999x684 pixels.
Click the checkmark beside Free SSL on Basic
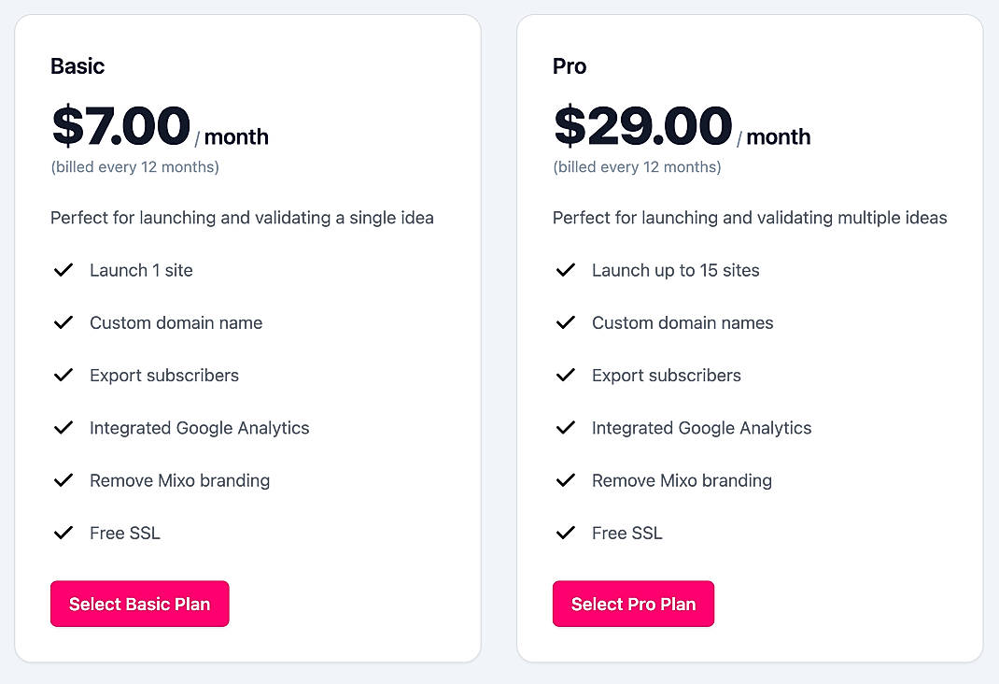[63, 533]
